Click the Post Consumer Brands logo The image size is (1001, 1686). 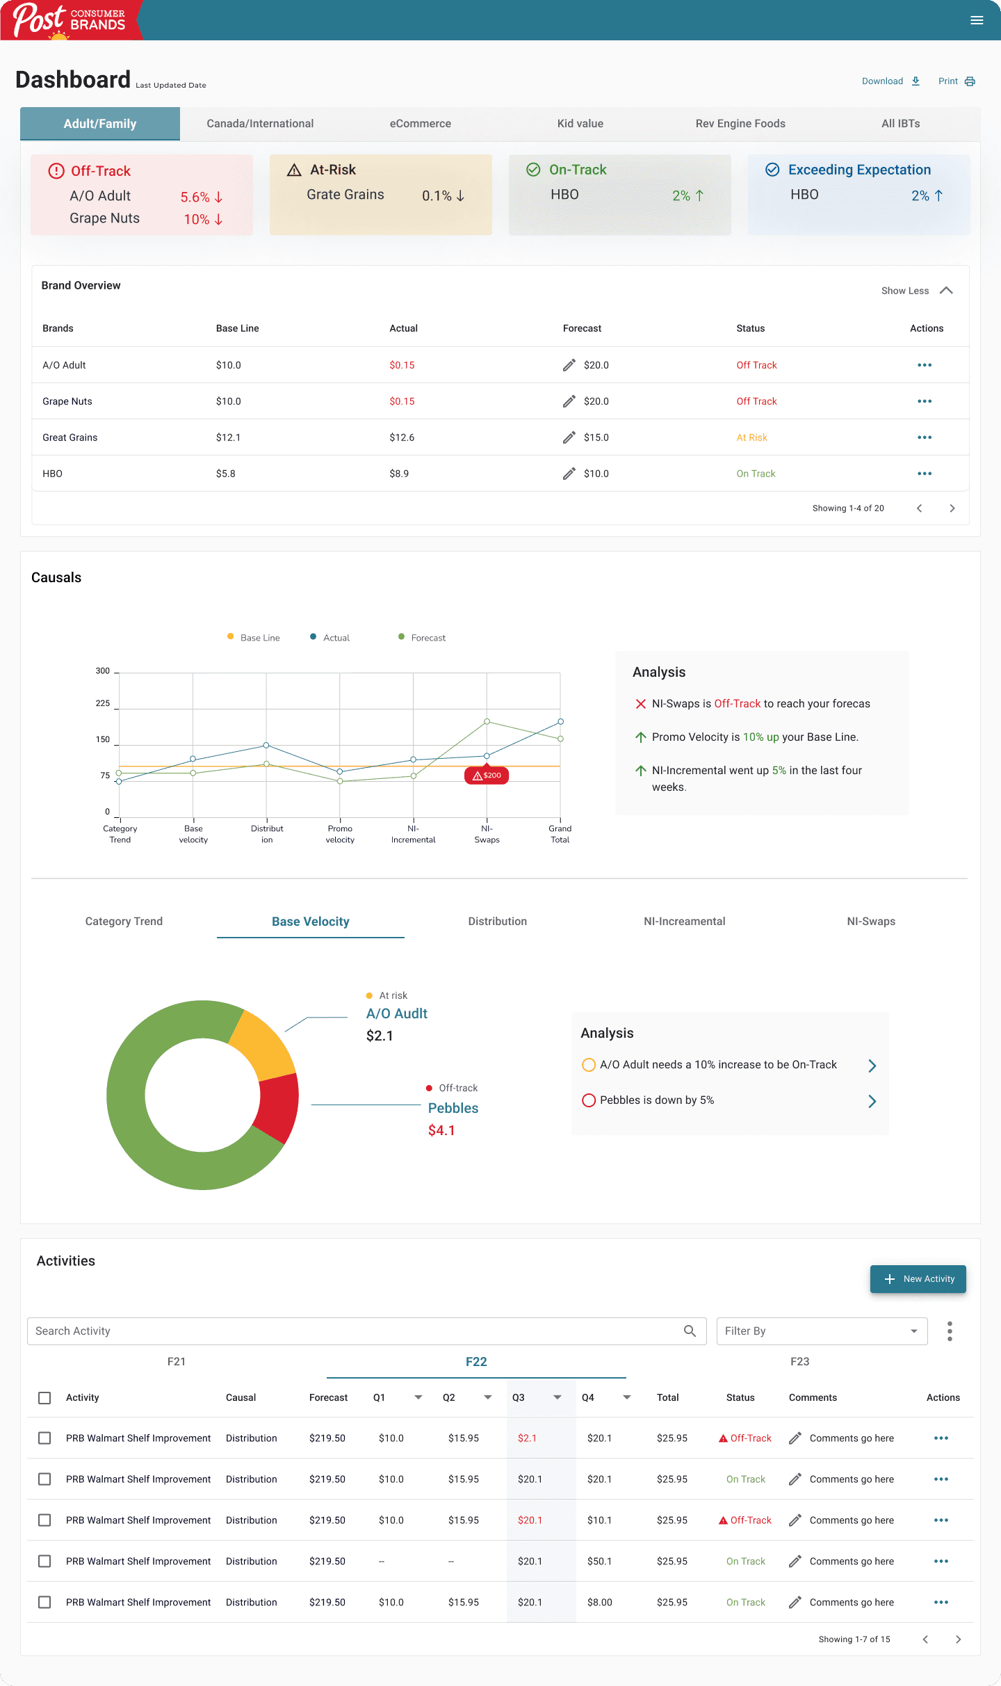pyautogui.click(x=70, y=20)
